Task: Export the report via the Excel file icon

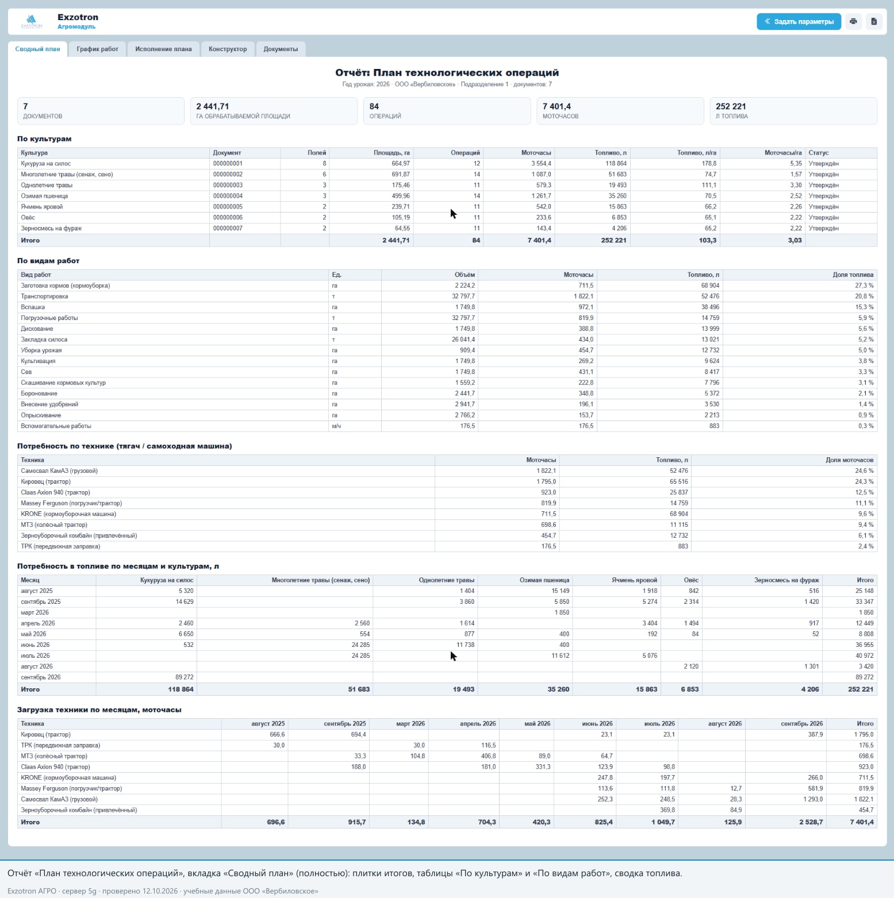Action: (x=874, y=21)
